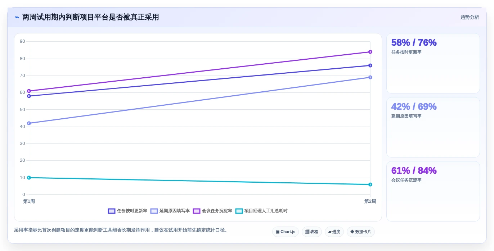Click the 任务按时更新率 legend label text
494x251 pixels.
pyautogui.click(x=132, y=211)
